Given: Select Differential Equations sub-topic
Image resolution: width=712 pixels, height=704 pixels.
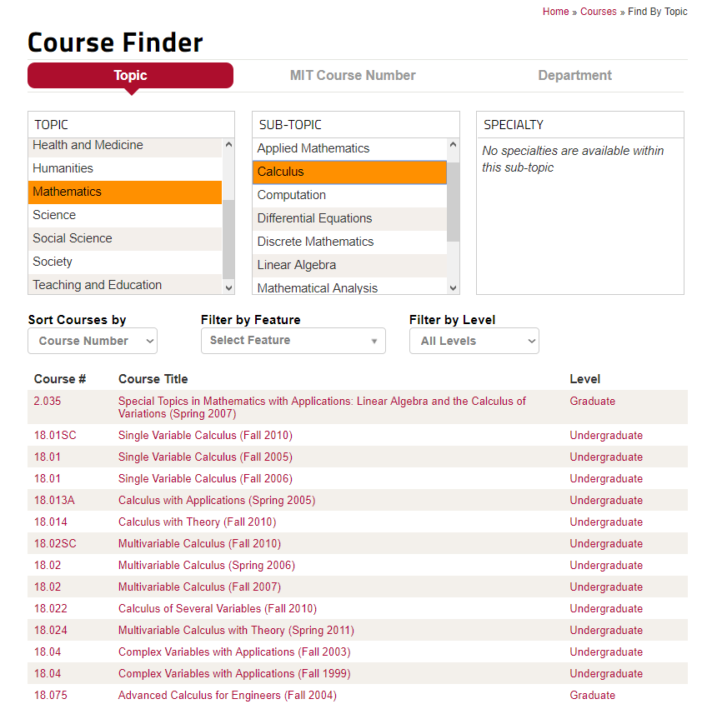Looking at the screenshot, I should 314,218.
